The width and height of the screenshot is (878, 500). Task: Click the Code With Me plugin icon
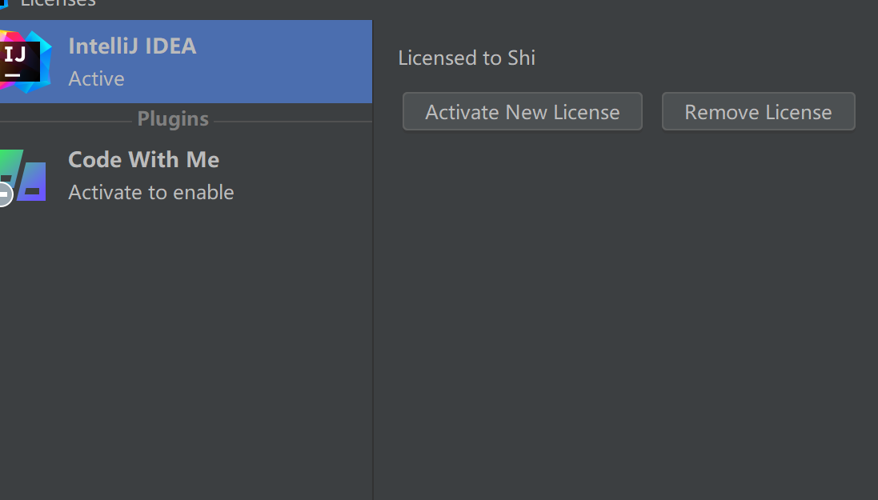(26, 176)
